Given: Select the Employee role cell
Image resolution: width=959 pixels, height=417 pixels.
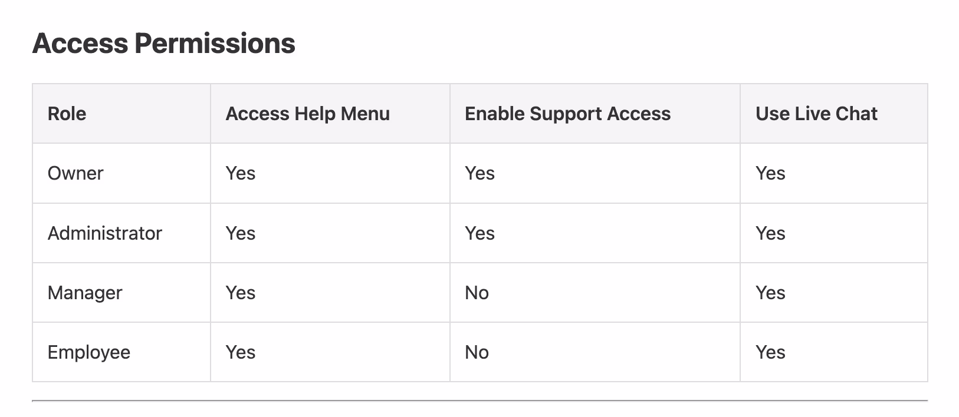Looking at the screenshot, I should pos(89,352).
